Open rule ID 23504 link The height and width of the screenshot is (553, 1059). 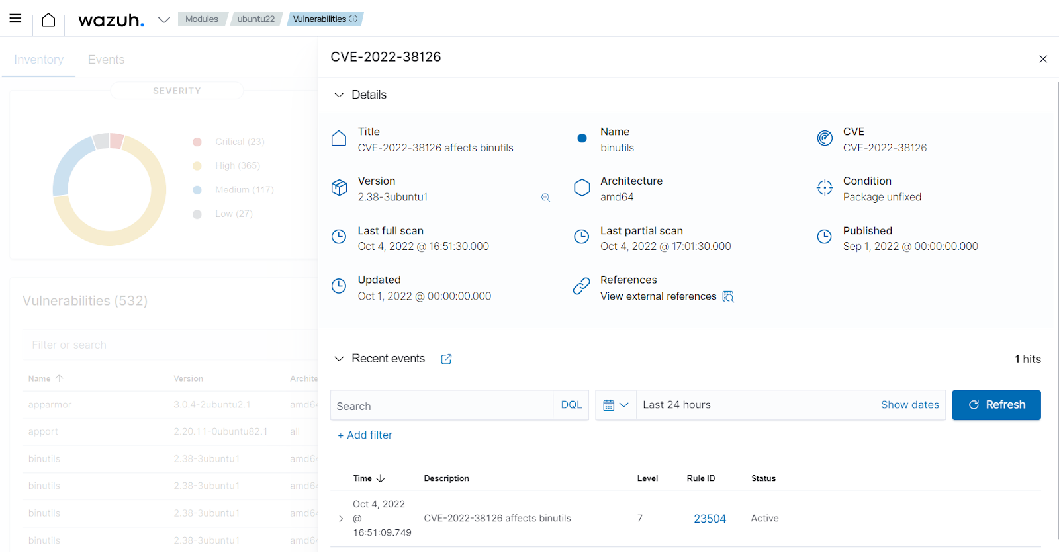click(x=710, y=519)
